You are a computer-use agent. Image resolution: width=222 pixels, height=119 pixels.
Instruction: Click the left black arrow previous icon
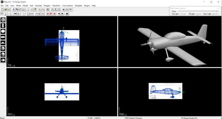[x=59, y=14]
